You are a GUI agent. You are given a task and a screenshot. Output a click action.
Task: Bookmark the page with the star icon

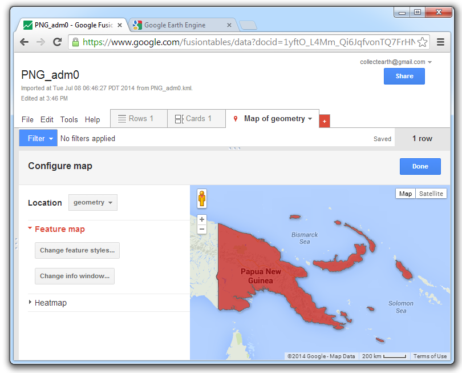[422, 42]
